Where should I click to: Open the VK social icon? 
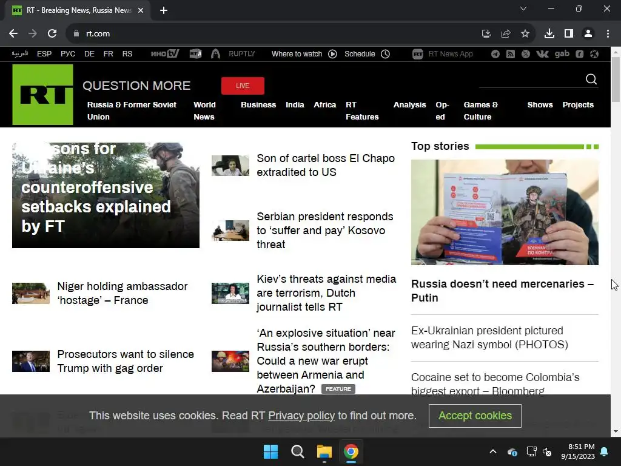point(542,54)
